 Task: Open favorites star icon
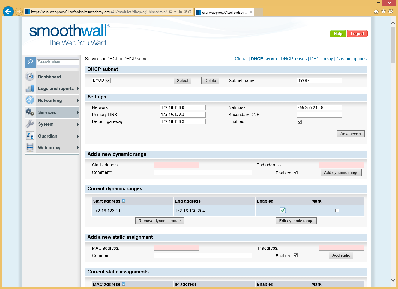[x=383, y=12]
